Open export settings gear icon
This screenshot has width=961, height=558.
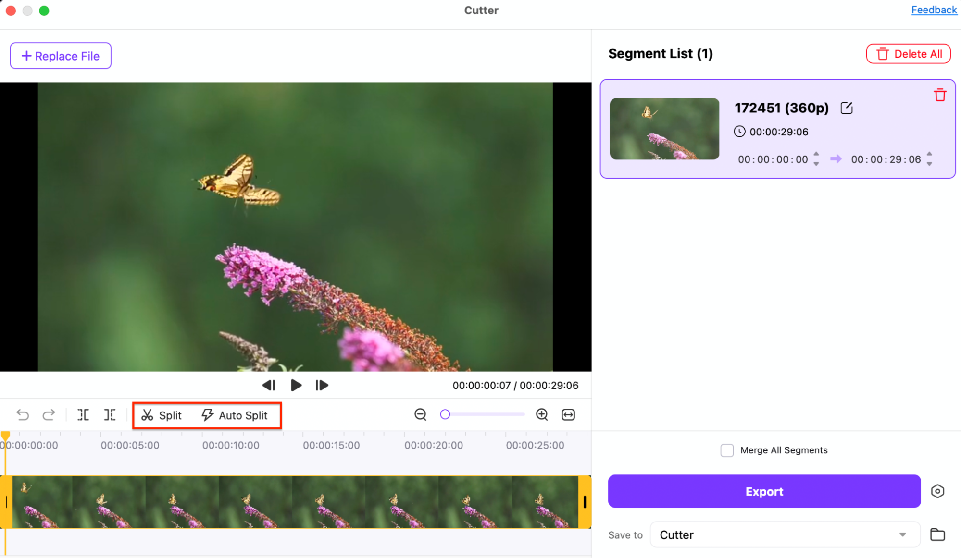(937, 491)
